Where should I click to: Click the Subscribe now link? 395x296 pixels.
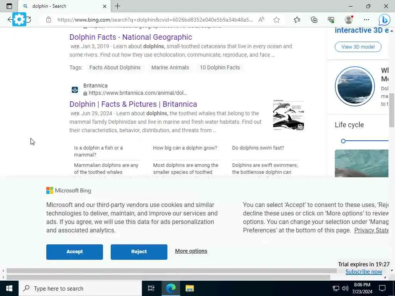[x=364, y=272]
